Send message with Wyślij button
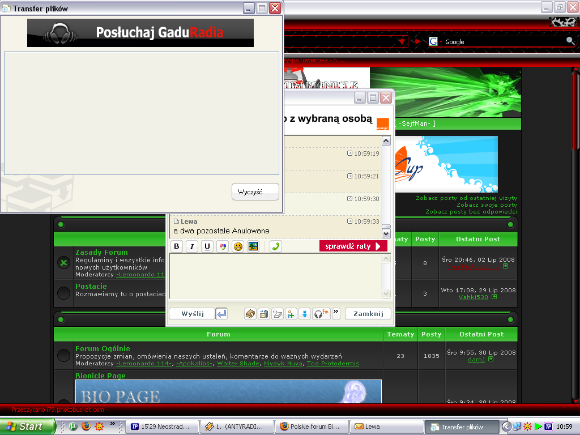The image size is (580, 435). 193,314
